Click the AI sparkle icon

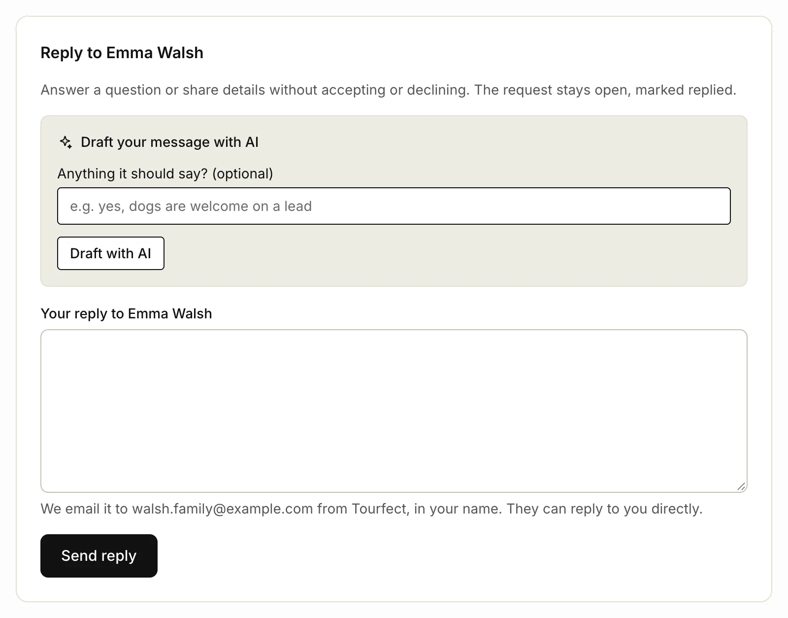click(x=66, y=142)
